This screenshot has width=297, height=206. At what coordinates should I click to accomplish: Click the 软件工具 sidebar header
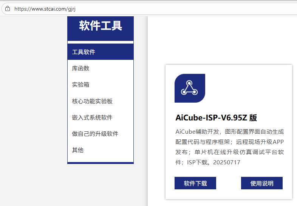point(101,28)
